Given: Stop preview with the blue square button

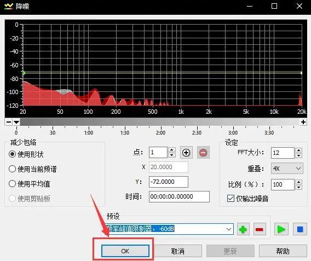Looking at the screenshot, I should [300, 229].
